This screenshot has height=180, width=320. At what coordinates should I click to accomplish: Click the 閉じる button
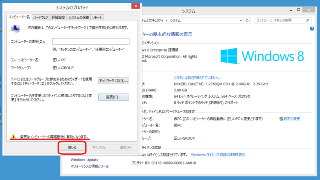coord(72,147)
